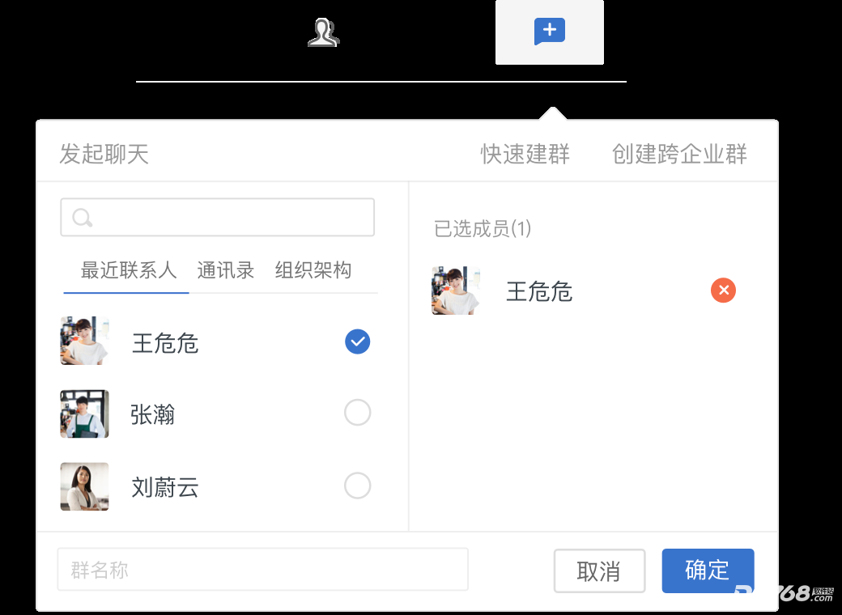Viewport: 842px width, 615px height.
Task: Select 张瀚 with the circle checkbox
Action: 357,413
